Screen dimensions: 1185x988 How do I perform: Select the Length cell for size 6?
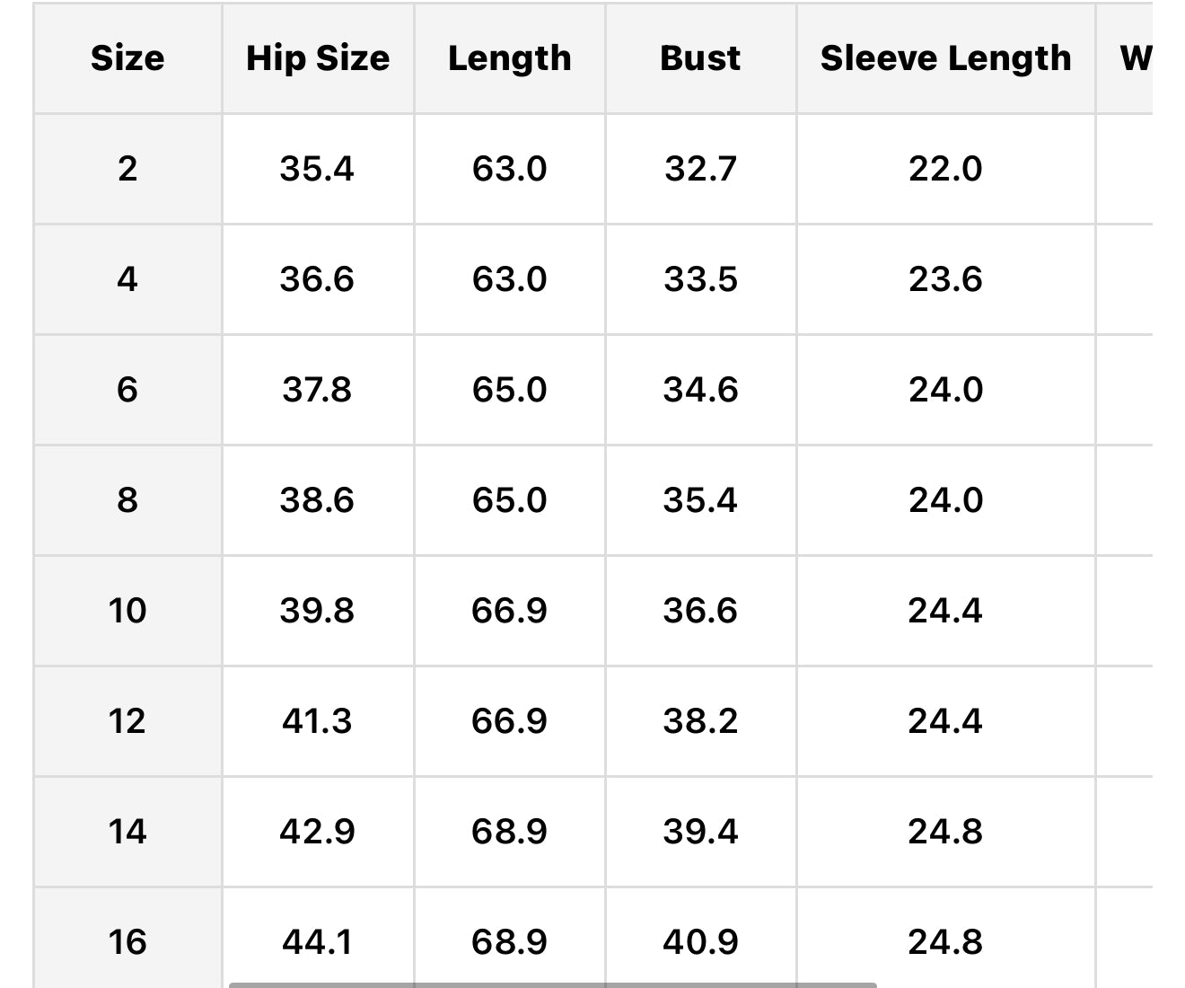[x=509, y=390]
